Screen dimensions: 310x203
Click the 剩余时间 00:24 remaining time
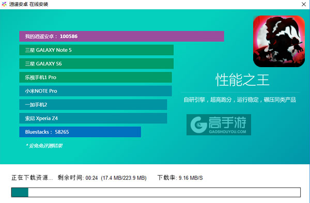[x=78, y=178]
